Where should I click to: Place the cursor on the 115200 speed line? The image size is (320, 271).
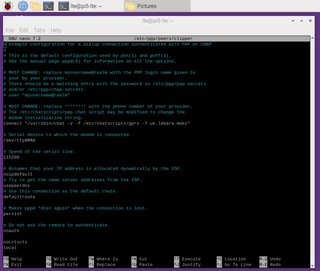click(11, 157)
